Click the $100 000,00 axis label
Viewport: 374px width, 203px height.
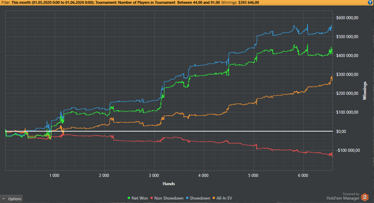(x=347, y=112)
